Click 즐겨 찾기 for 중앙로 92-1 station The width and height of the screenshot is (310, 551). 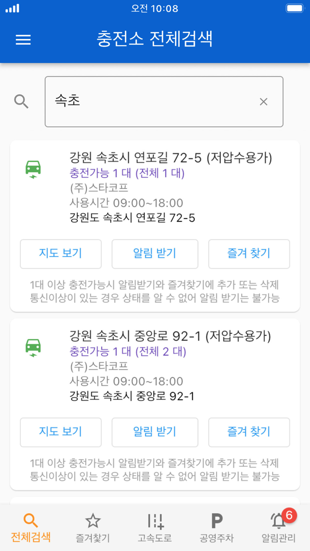click(249, 433)
